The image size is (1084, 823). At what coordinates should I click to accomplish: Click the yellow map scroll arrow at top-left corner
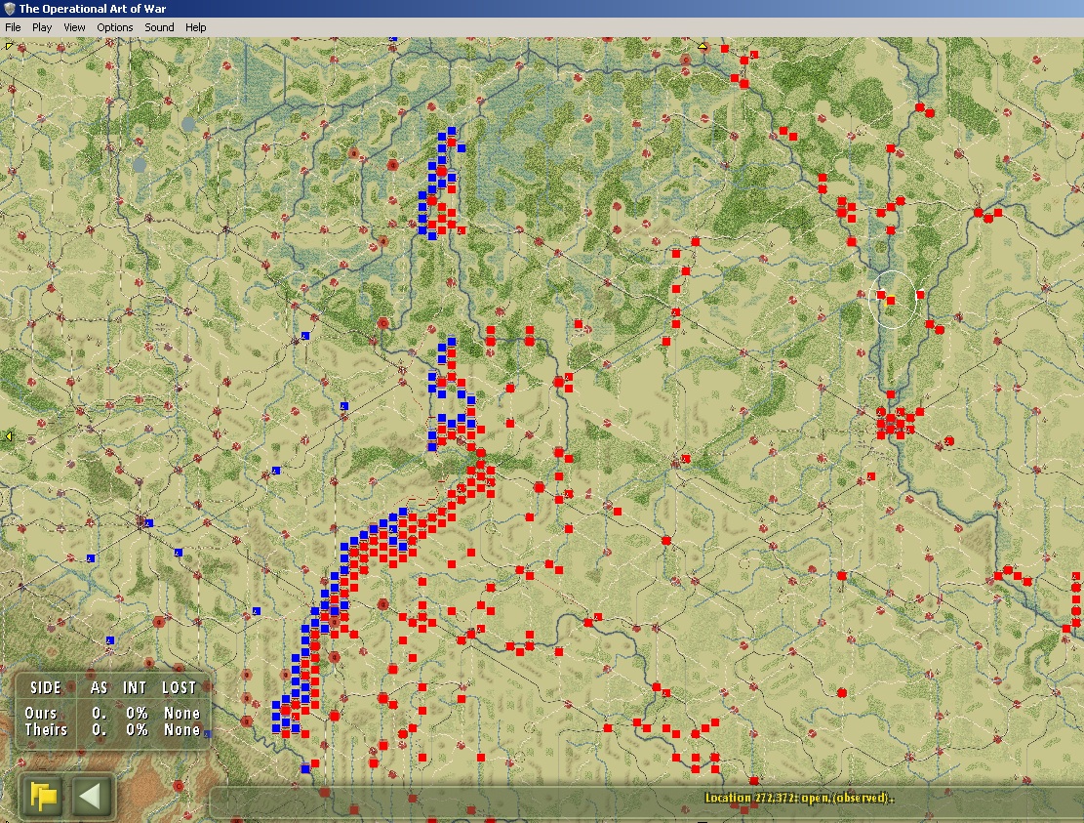[9, 46]
